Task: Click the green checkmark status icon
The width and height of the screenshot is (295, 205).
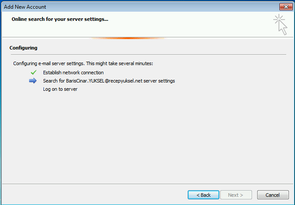Action: coord(33,73)
